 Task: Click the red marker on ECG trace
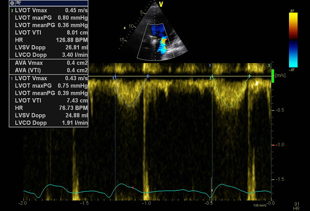click(x=133, y=187)
